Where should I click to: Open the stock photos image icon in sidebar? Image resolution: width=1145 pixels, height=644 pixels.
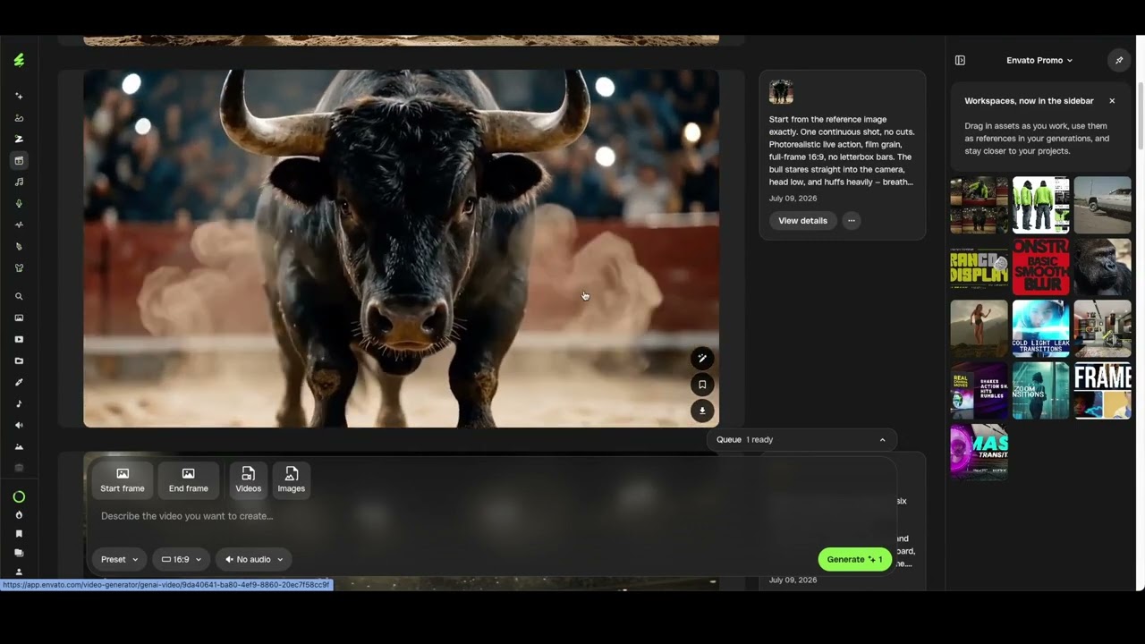(x=19, y=318)
